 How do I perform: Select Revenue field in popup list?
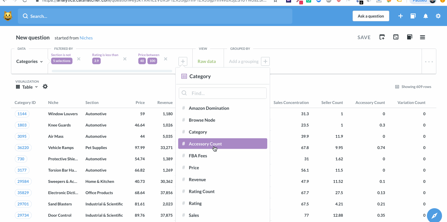[223, 179]
